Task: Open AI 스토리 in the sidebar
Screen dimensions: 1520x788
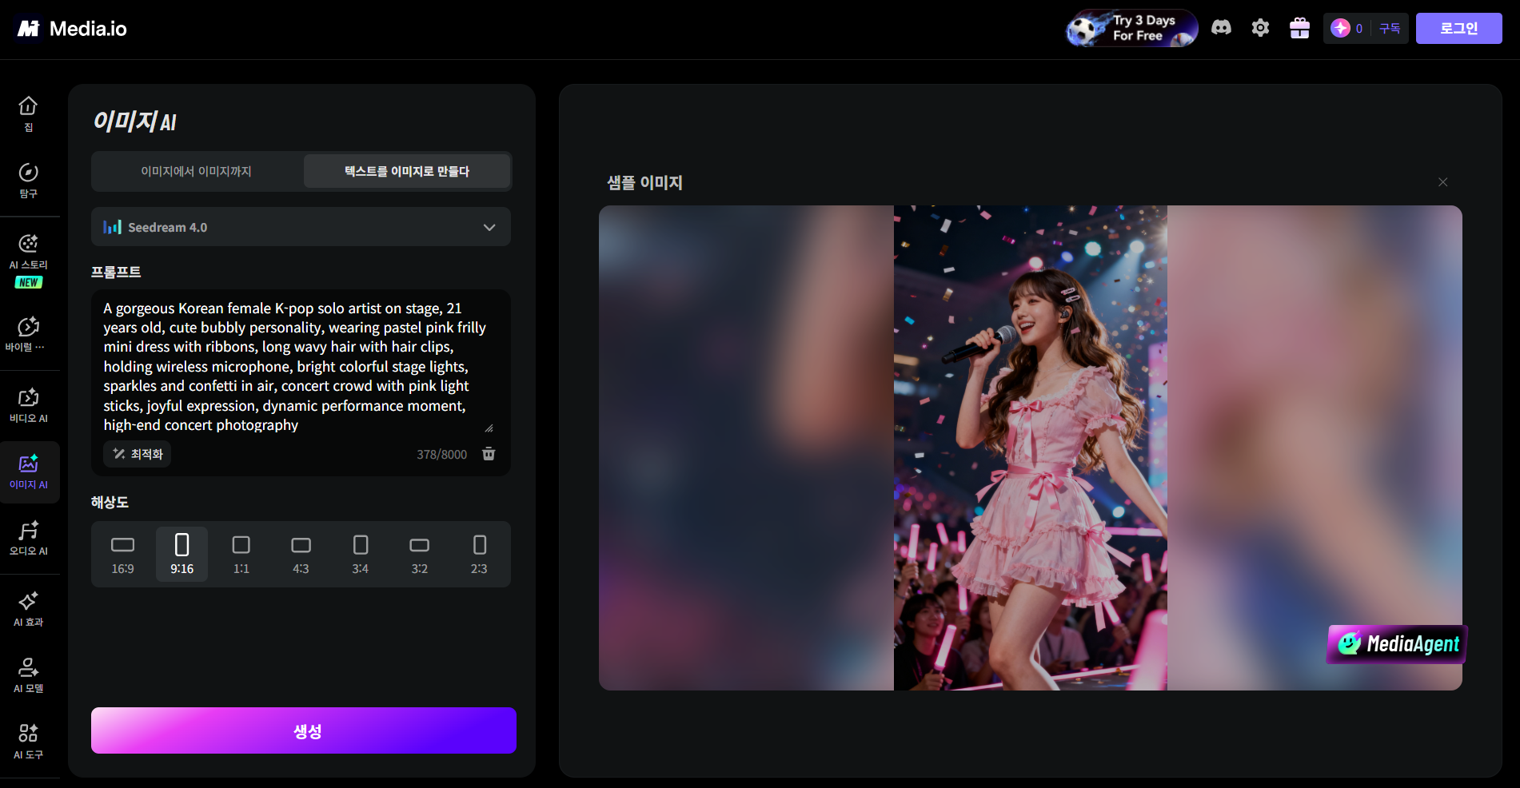Action: pos(29,261)
